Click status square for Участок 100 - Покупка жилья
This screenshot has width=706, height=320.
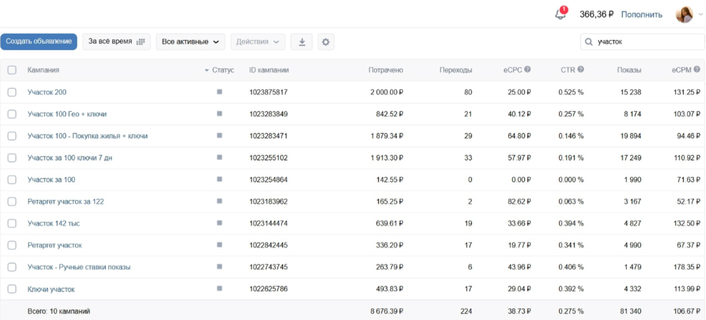pos(219,136)
